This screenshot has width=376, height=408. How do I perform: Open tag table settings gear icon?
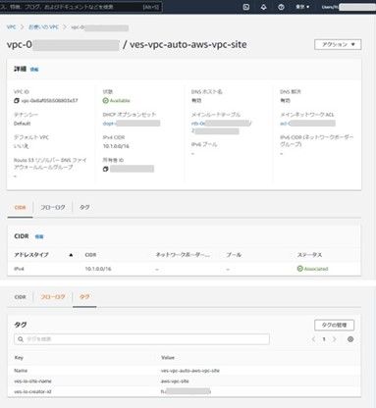pyautogui.click(x=350, y=339)
